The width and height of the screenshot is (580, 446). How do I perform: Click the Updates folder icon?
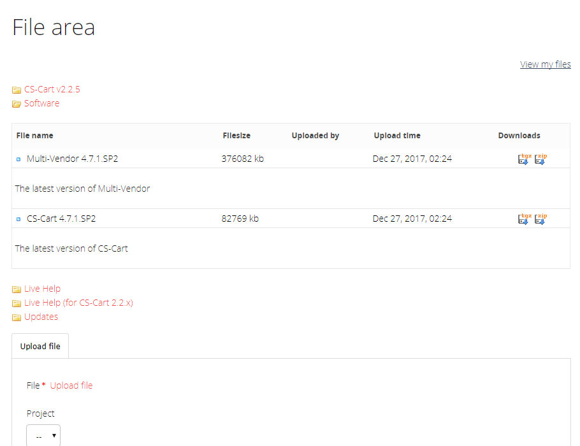point(17,317)
